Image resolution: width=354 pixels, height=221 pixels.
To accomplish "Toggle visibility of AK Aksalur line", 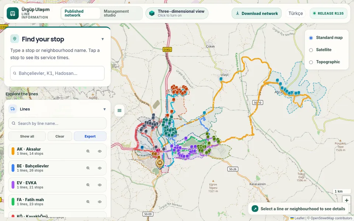I will (x=100, y=151).
